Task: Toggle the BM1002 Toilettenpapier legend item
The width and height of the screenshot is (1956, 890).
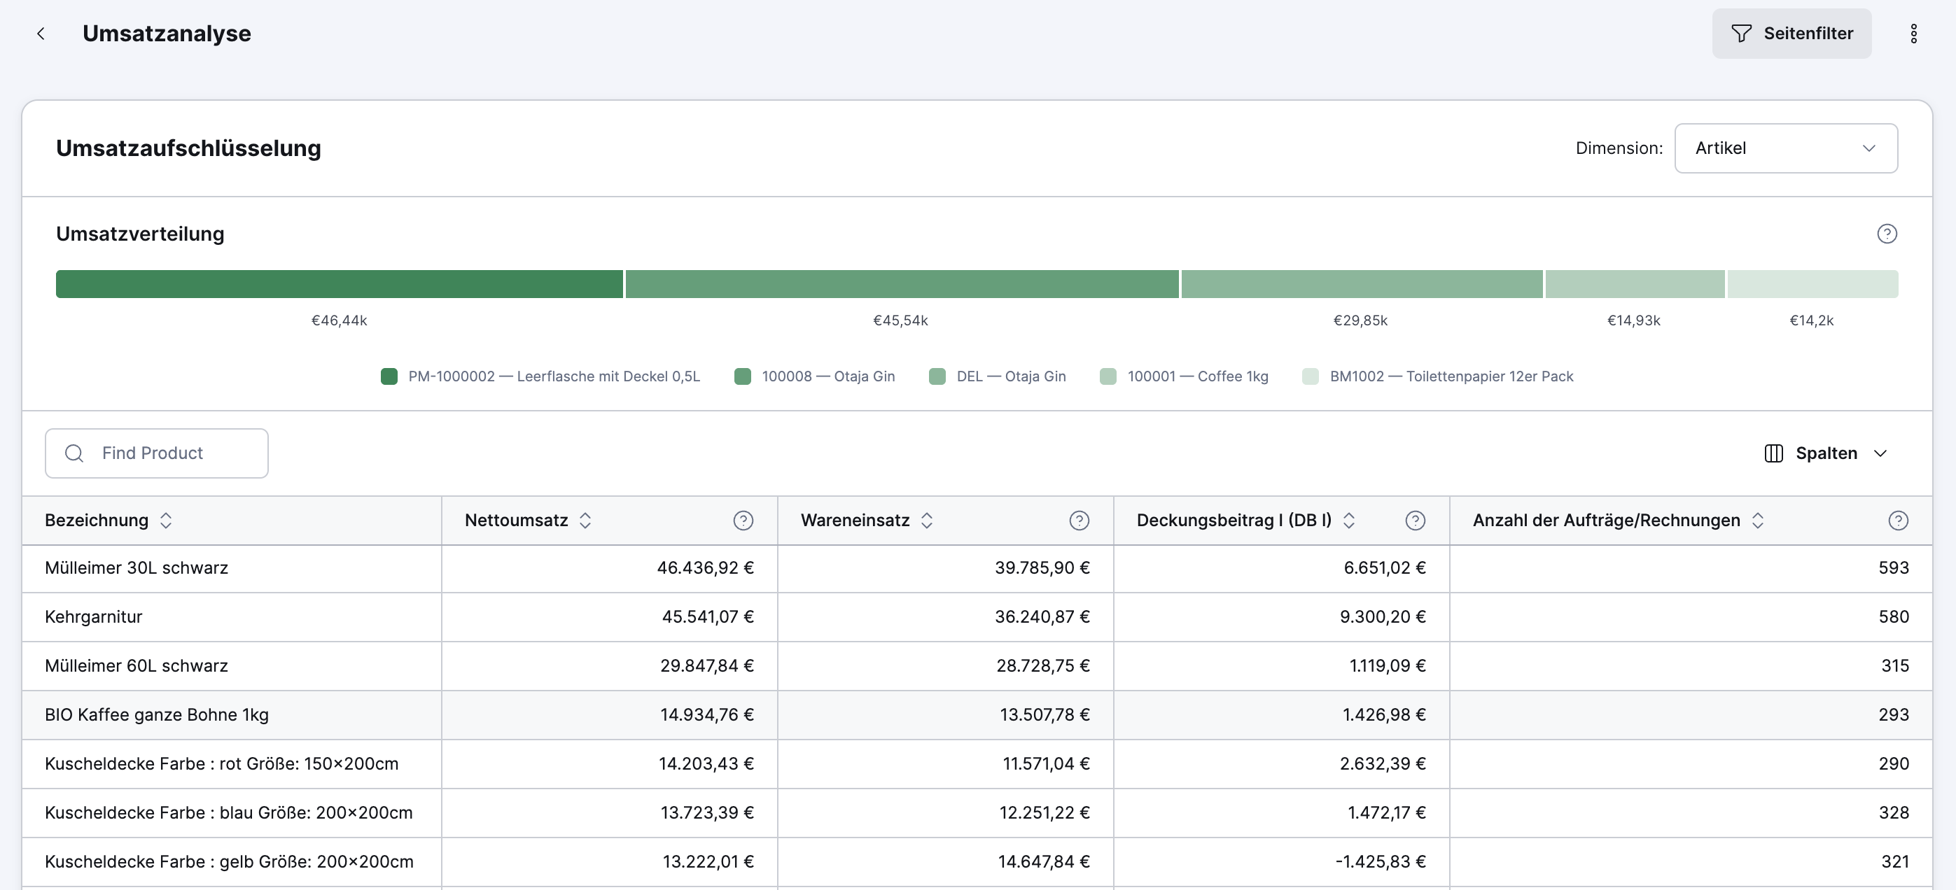Action: (1437, 376)
